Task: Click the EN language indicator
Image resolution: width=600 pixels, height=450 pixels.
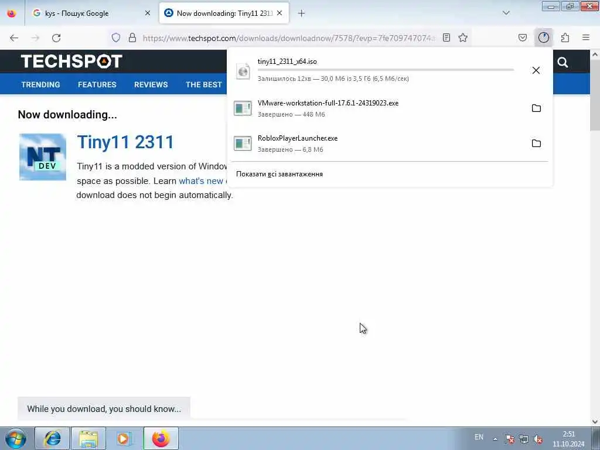Action: click(479, 437)
